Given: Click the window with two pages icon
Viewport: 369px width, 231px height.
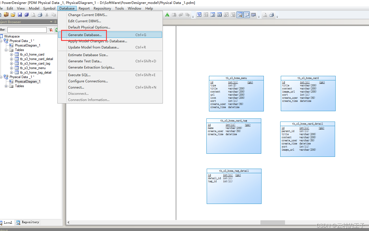Looking at the screenshot, I should pyautogui.click(x=219, y=15).
